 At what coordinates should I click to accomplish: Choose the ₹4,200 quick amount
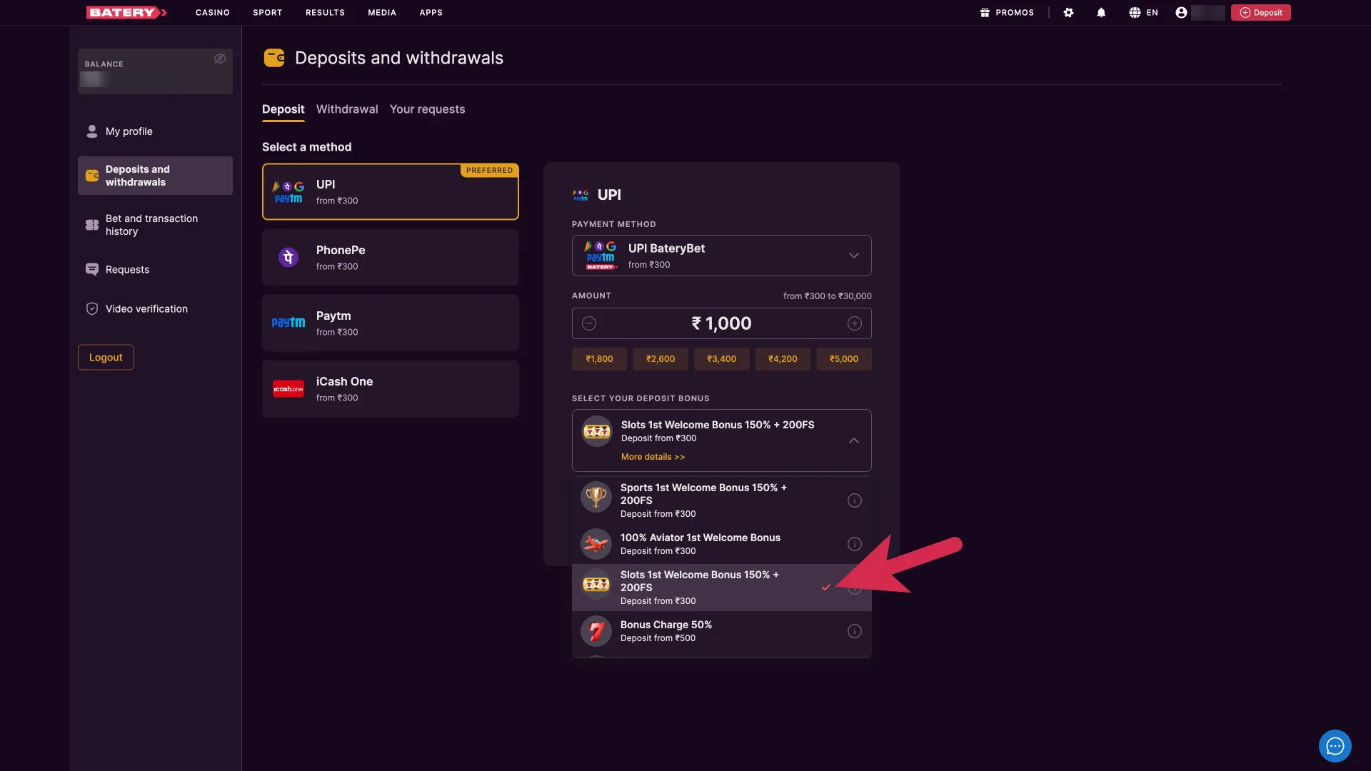783,359
